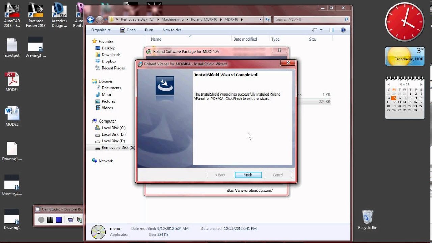Viewport: 432px width, 243px height.
Task: Select the MODEL PDF file on the desktop
Action: click(x=12, y=82)
